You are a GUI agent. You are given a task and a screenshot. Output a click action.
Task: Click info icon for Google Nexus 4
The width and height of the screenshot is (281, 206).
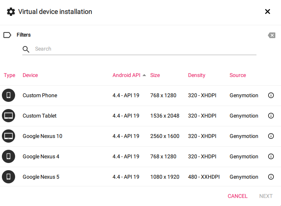(271, 157)
